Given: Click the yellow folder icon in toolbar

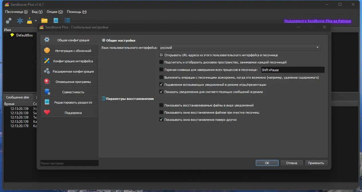Looking at the screenshot, I should 44,21.
